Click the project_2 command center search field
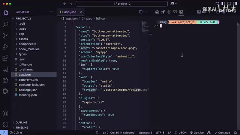Viewport: 240px width, 135px height. click(x=121, y=4)
